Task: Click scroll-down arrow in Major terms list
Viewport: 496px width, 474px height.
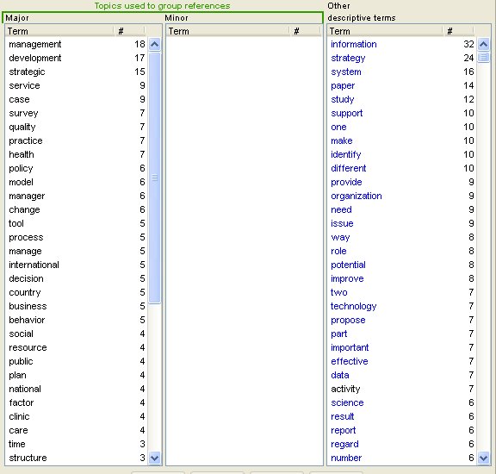Action: (154, 458)
